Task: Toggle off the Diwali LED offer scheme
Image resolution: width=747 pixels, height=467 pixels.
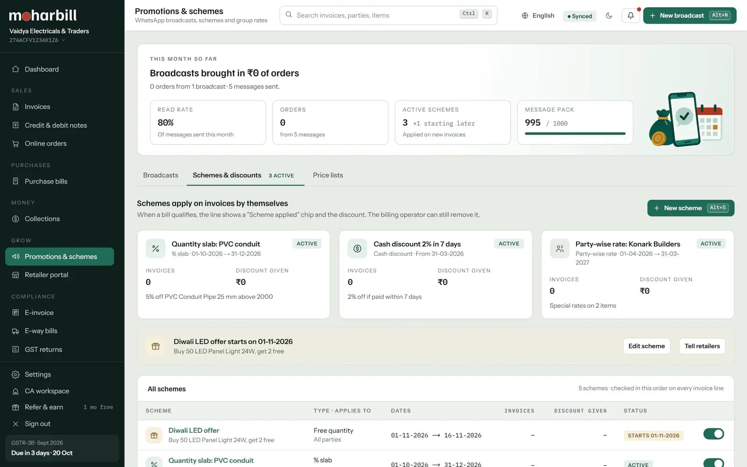Action: pyautogui.click(x=713, y=434)
